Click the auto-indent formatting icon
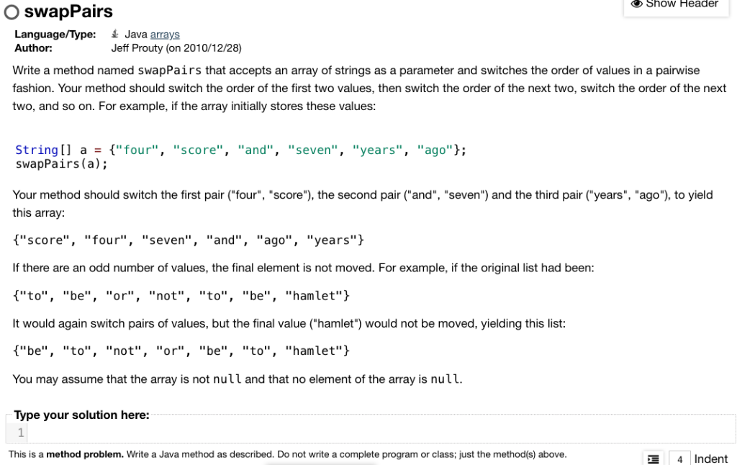 [x=654, y=459]
